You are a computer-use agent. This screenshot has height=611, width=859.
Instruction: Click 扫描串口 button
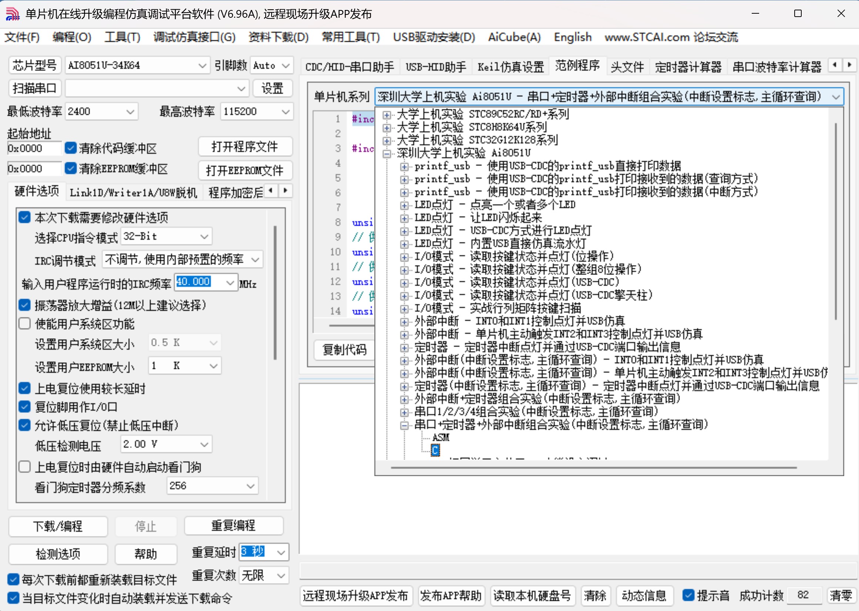(34, 88)
